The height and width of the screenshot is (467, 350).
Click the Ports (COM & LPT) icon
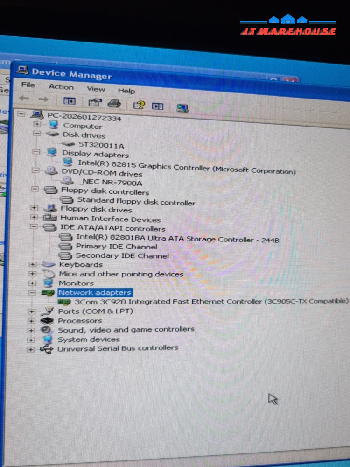pos(47,311)
